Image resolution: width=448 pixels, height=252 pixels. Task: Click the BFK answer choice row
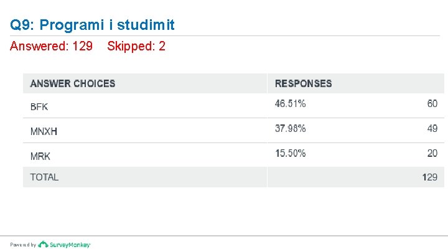pyautogui.click(x=233, y=106)
